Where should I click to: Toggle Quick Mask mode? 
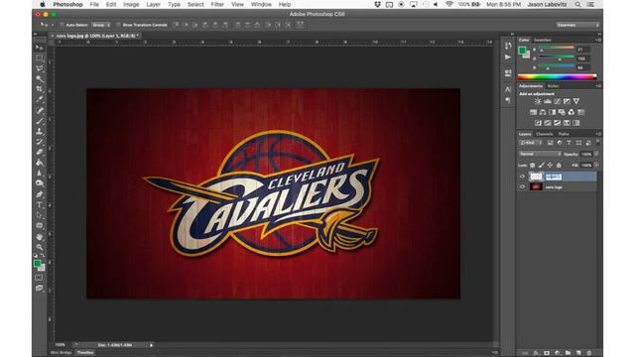tap(39, 278)
